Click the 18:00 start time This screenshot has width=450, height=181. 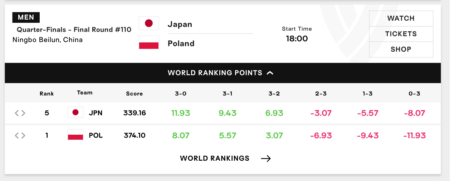pos(297,38)
